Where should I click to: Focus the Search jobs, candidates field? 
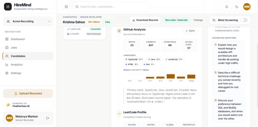[112, 7]
